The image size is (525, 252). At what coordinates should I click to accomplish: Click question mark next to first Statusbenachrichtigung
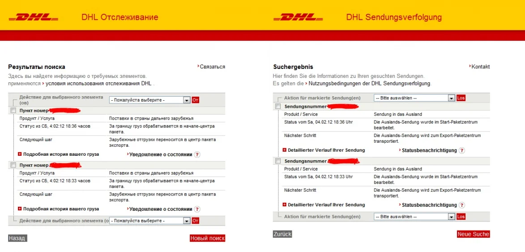tap(462, 150)
